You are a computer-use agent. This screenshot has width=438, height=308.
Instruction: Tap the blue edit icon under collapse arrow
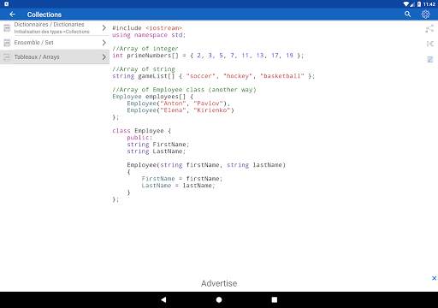click(430, 59)
